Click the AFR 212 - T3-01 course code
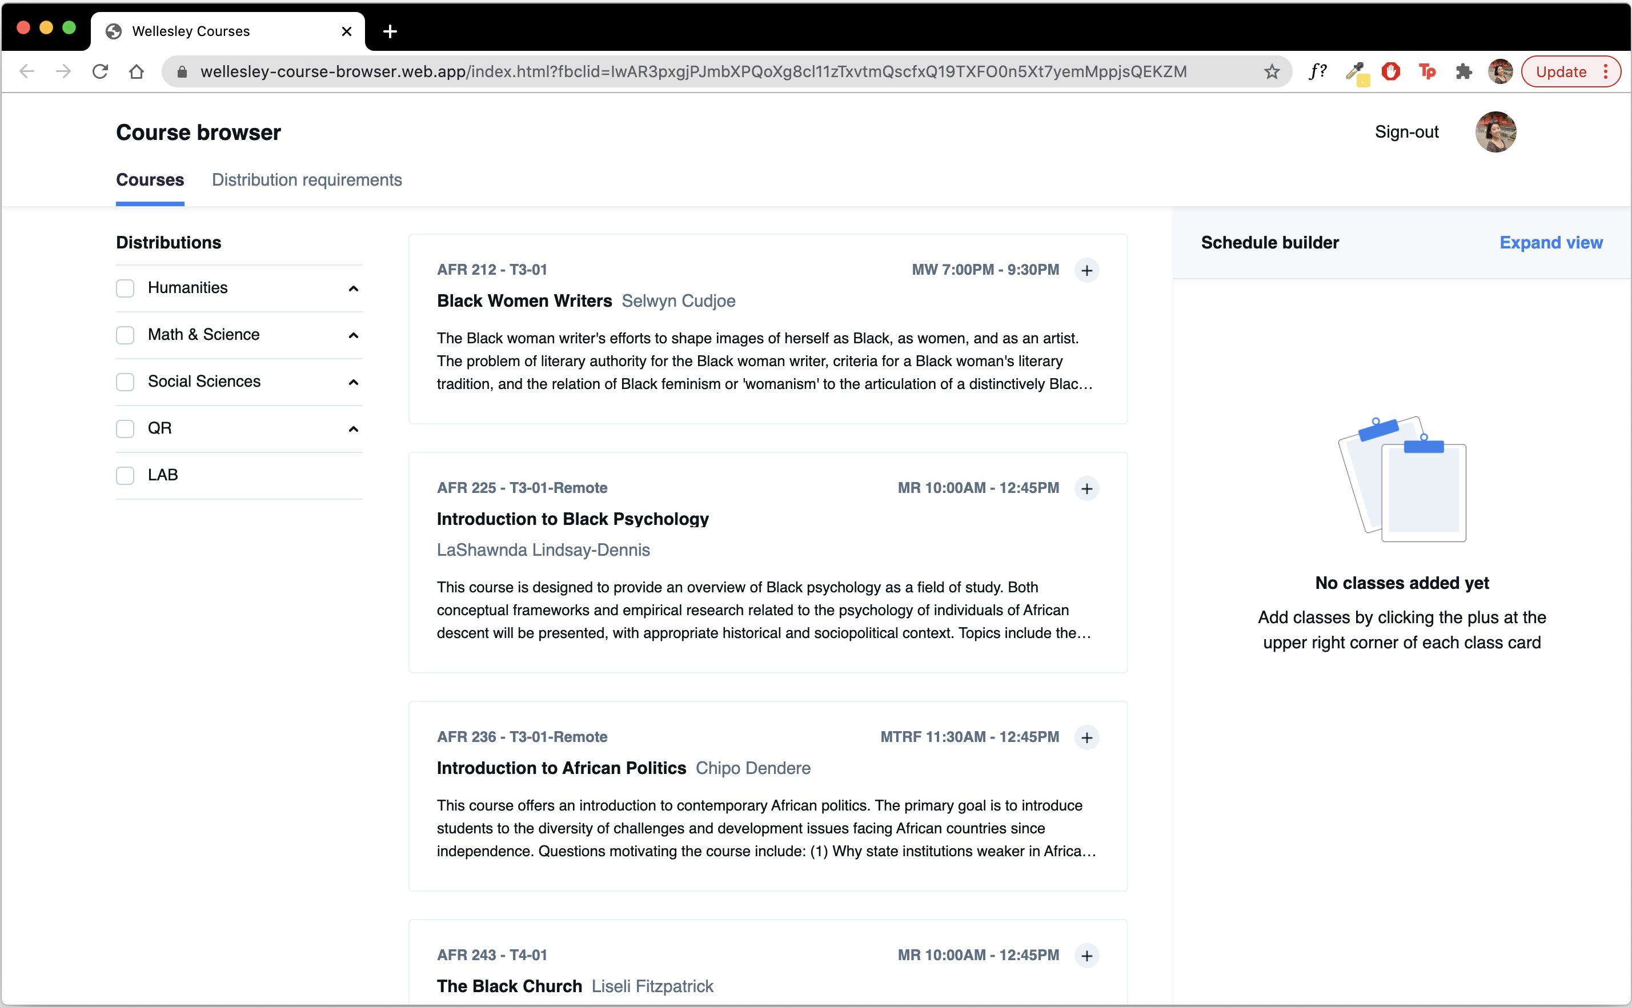1632x1007 pixels. point(491,270)
